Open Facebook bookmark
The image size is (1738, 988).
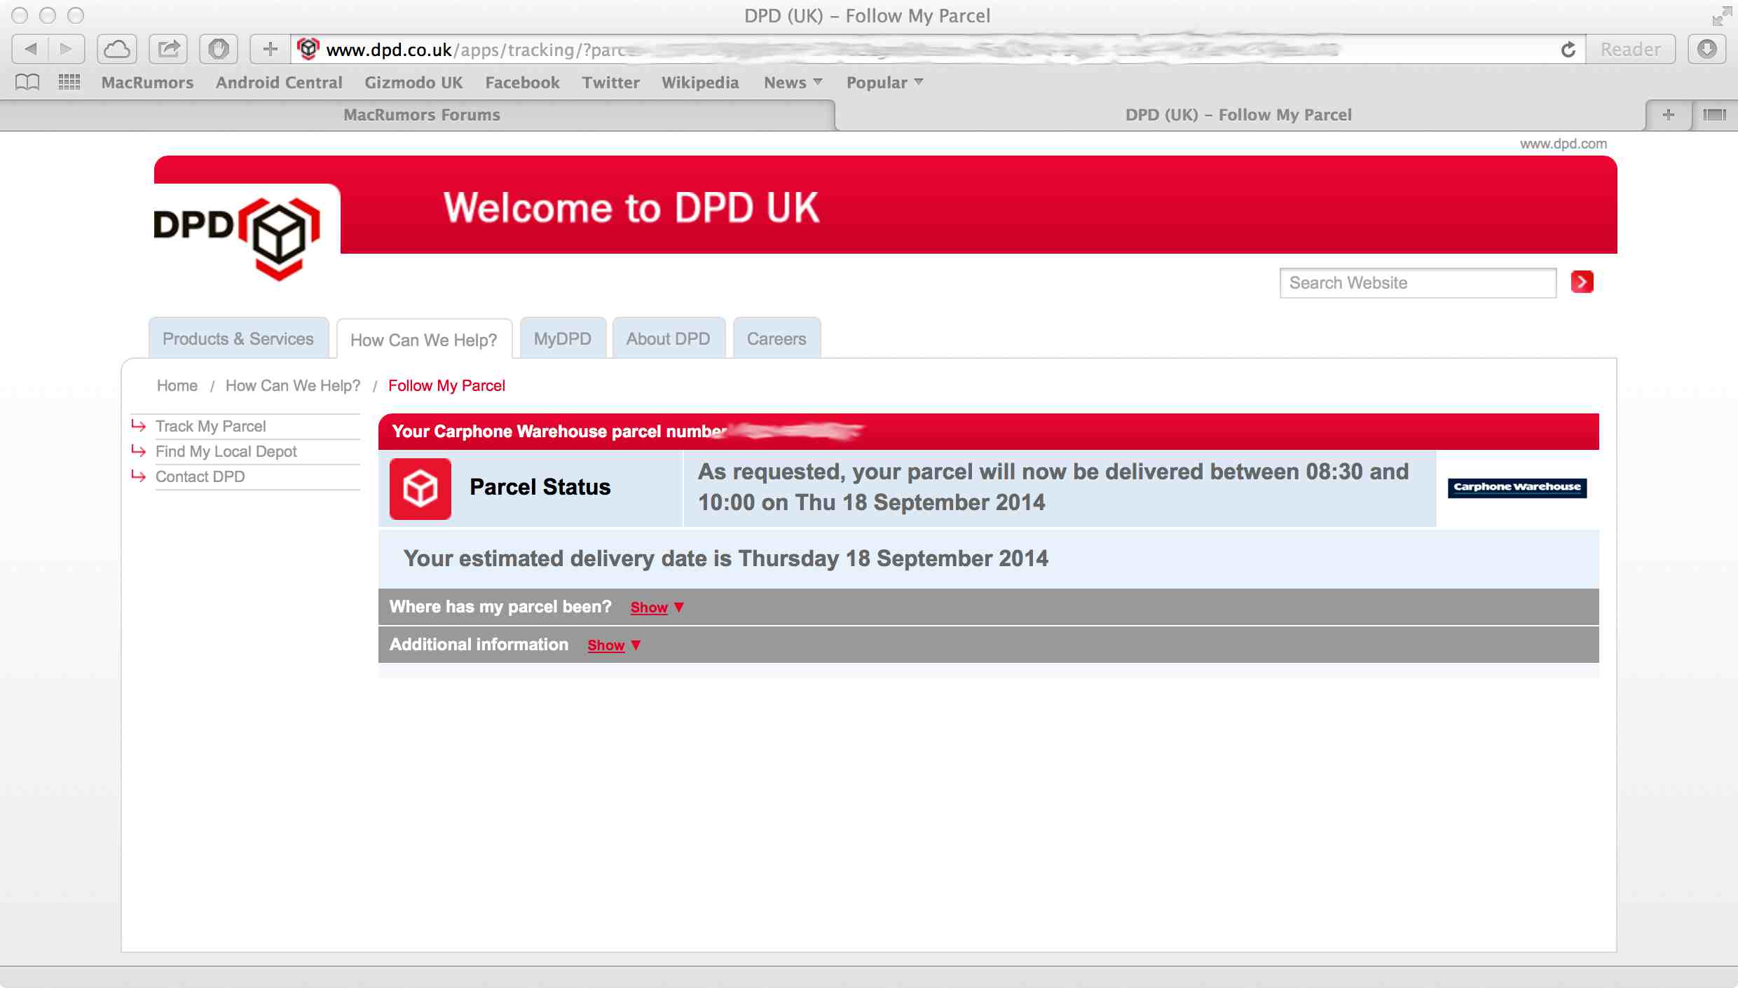[522, 83]
